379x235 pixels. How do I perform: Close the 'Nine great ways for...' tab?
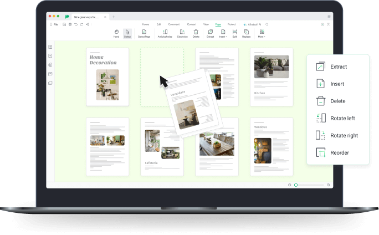pos(105,17)
